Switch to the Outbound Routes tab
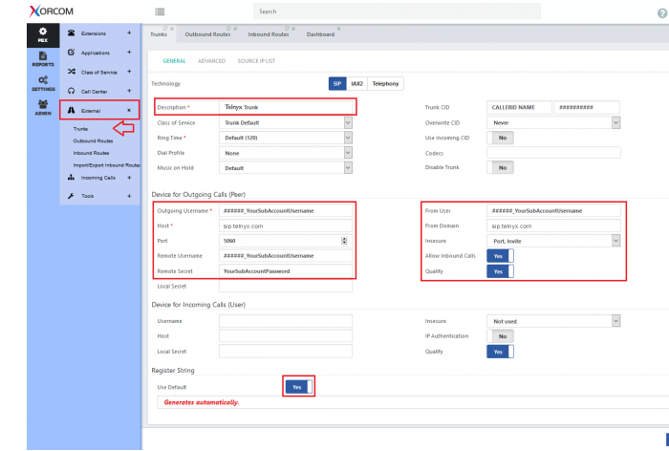Screen dimensions: 669x451 pyautogui.click(x=207, y=34)
